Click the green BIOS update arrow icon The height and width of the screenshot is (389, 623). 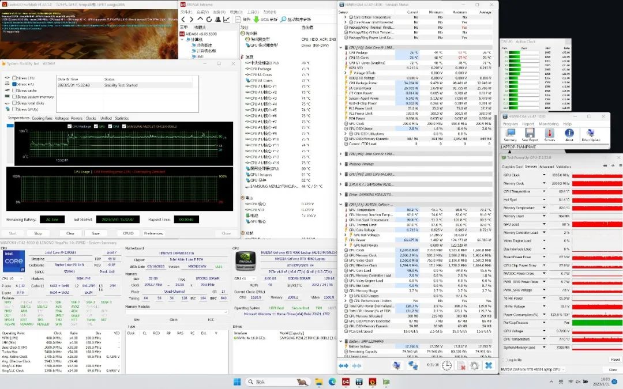point(255,19)
